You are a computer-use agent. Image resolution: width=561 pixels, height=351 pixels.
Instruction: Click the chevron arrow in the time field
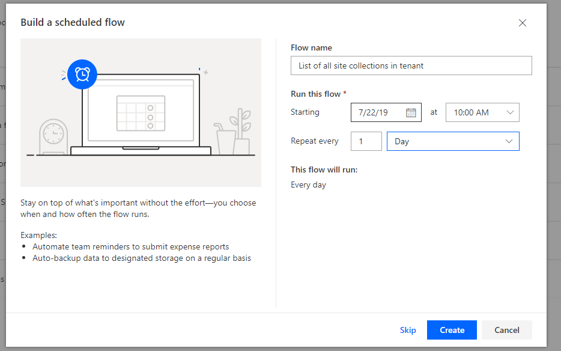pos(510,112)
